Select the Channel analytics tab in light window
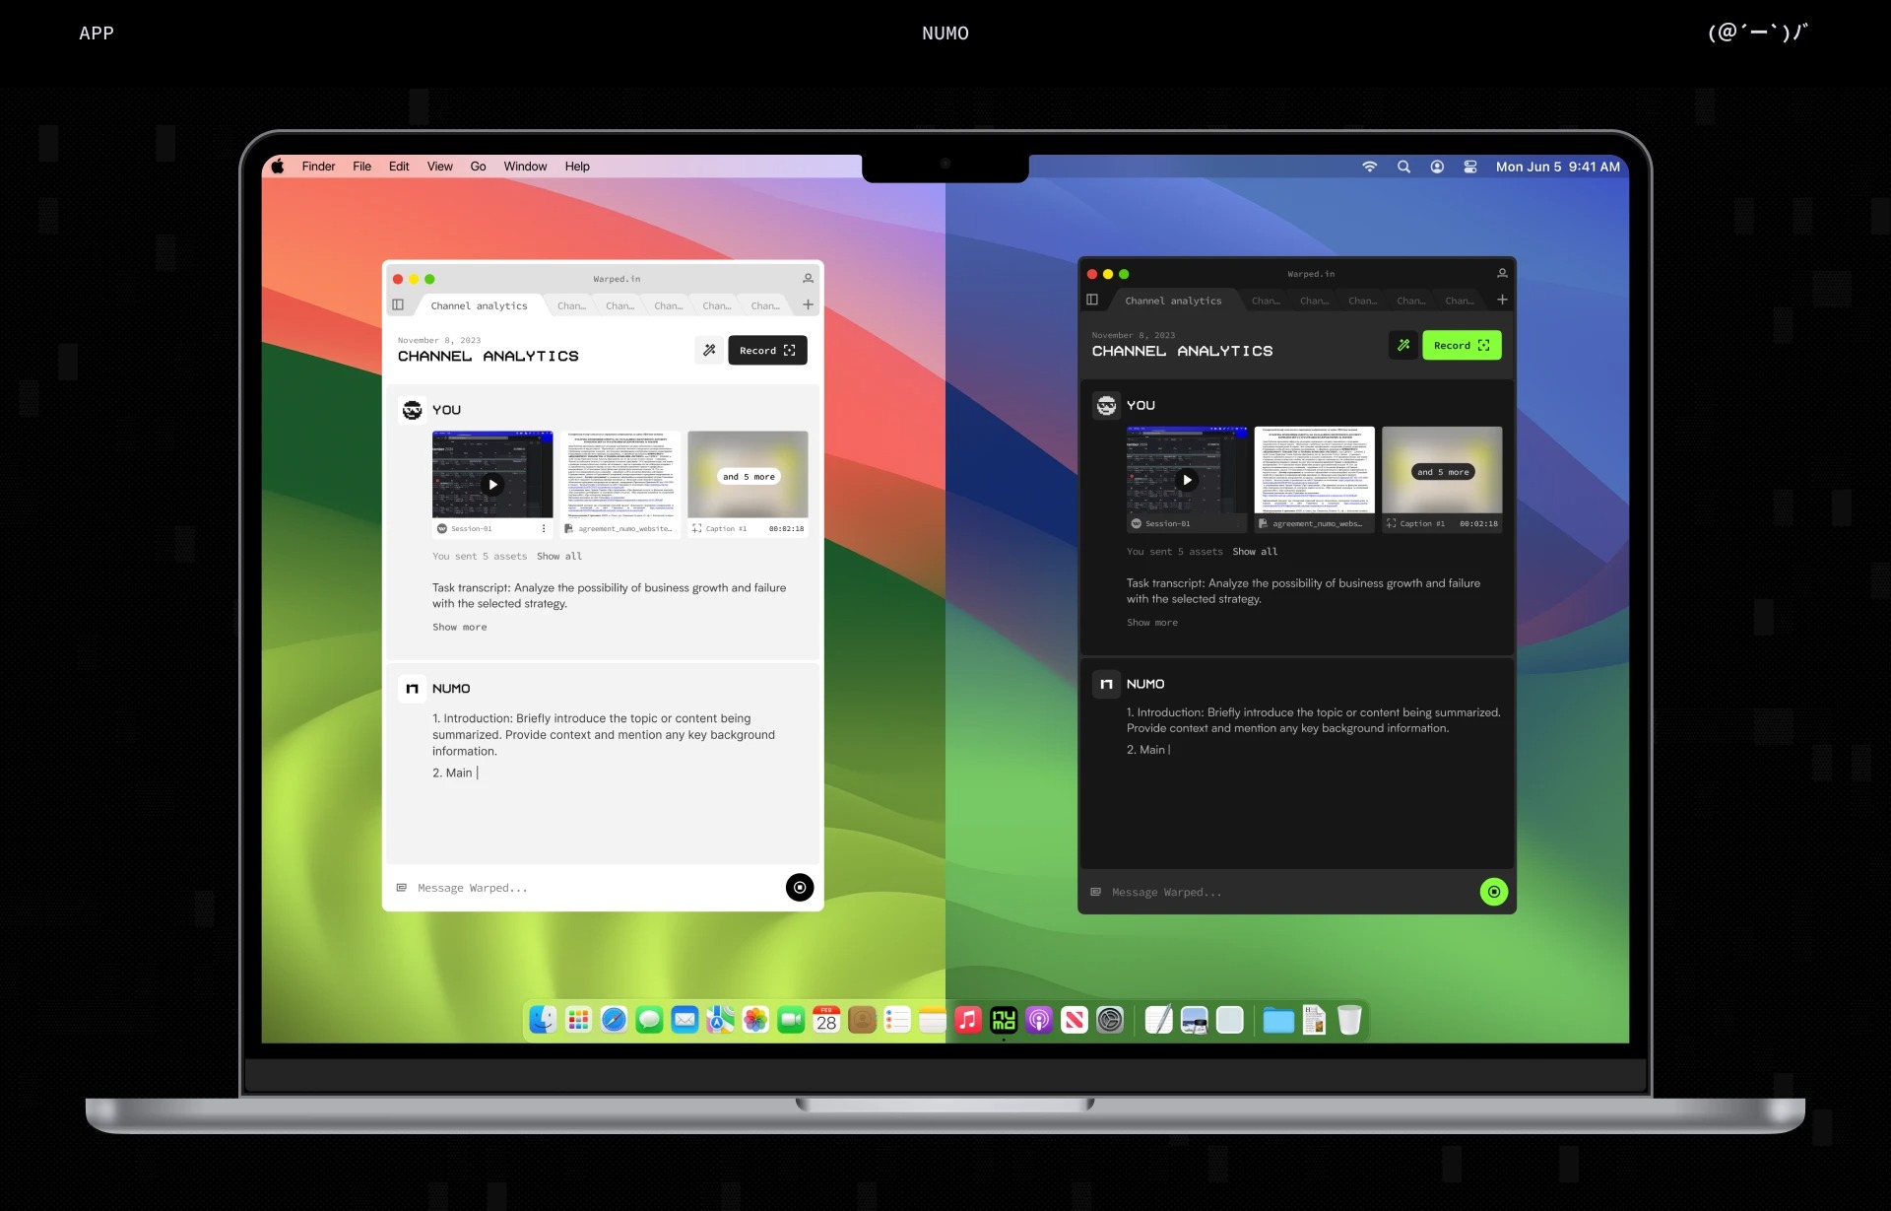The height and width of the screenshot is (1211, 1891). click(479, 305)
